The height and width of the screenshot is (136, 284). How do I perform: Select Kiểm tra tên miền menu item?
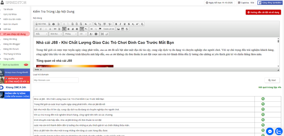click(x=12, y=19)
